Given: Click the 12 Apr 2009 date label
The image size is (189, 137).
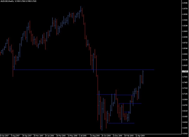Looking at the screenshot, I should pos(140,136).
